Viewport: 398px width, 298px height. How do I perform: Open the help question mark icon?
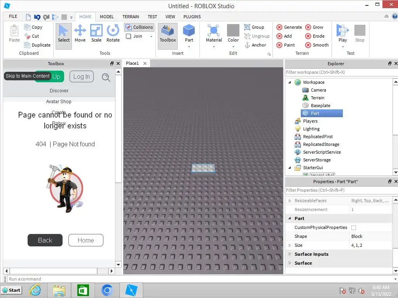point(395,16)
